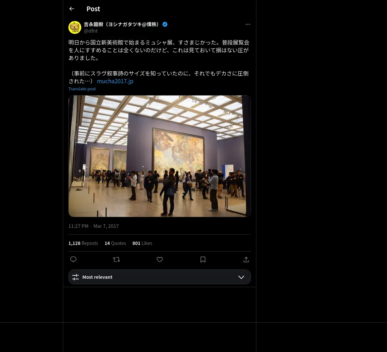Image resolution: width=387 pixels, height=352 pixels.
Task: Open the mucha2017.jp link
Action: point(115,81)
